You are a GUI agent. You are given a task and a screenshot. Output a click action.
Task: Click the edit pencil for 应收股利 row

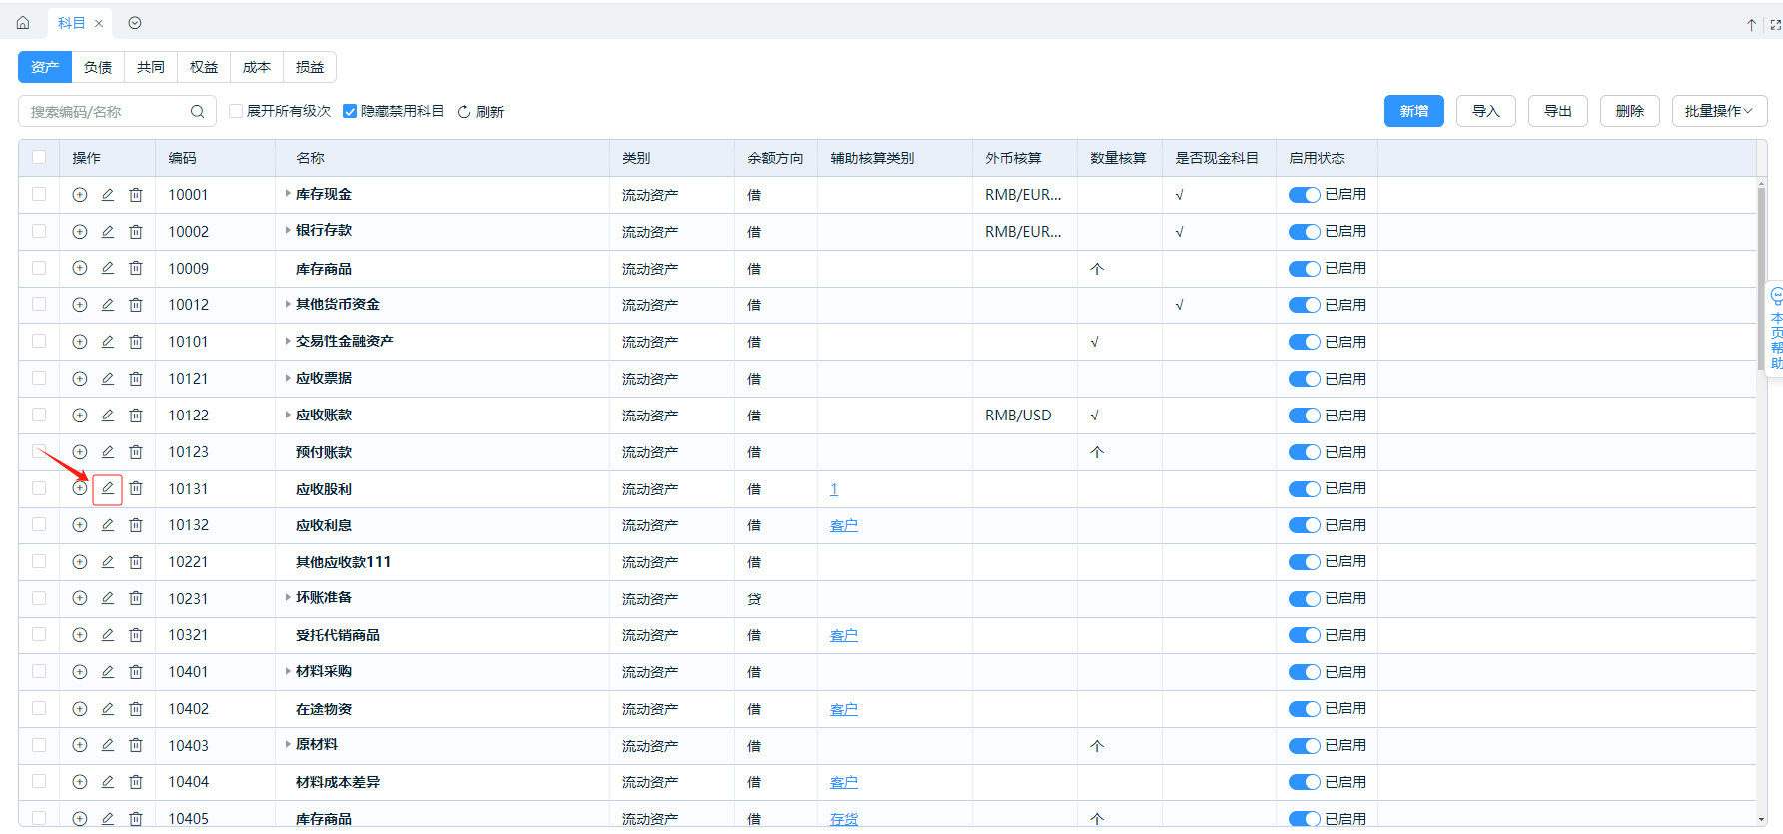[107, 489]
